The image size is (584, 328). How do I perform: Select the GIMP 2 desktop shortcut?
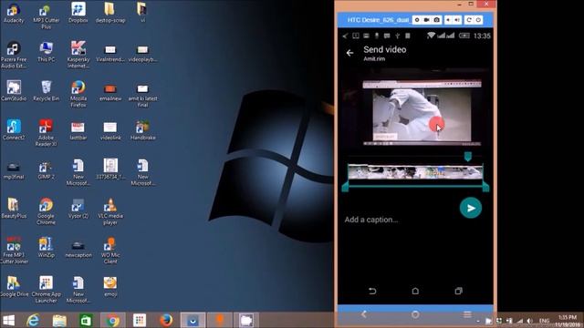pyautogui.click(x=46, y=169)
